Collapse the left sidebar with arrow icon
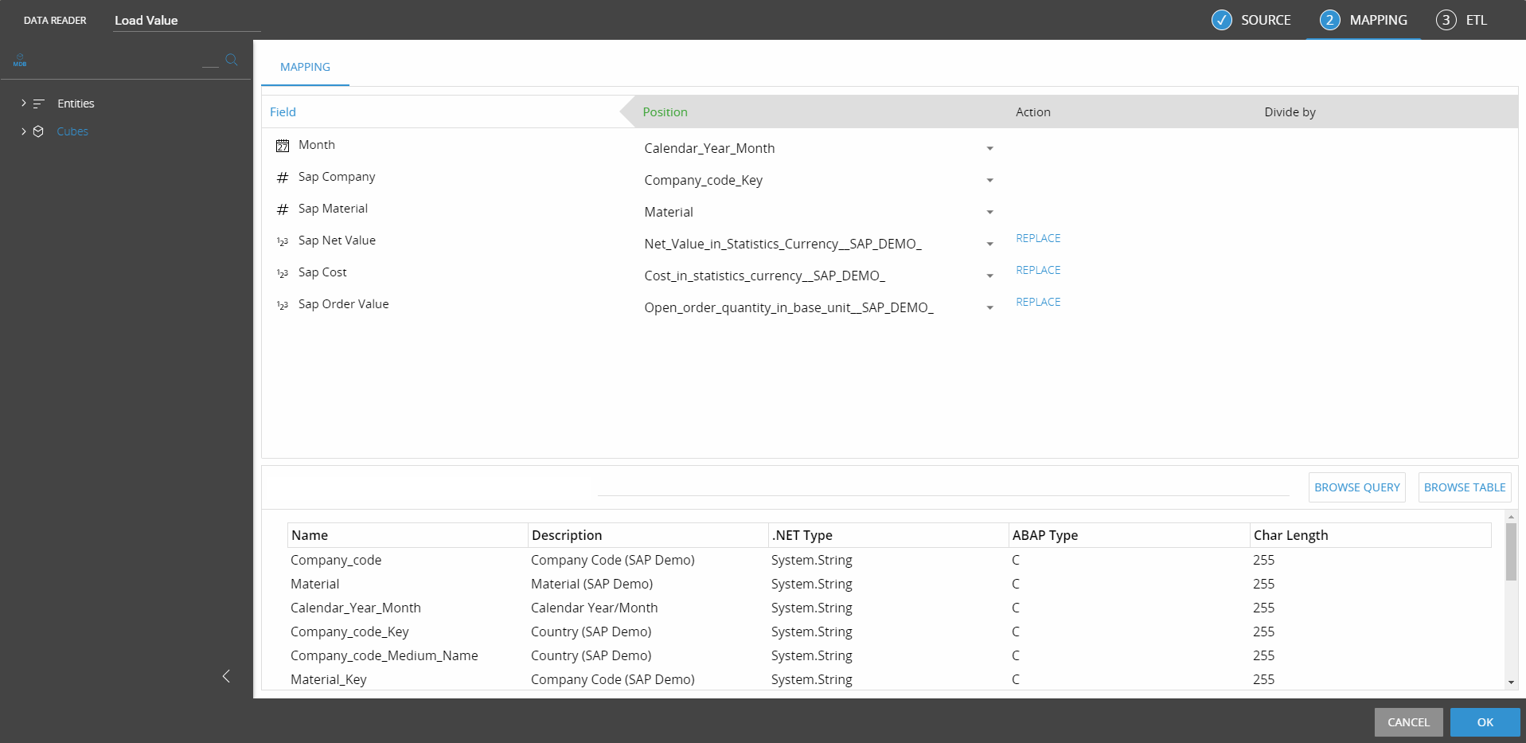Screen dimensions: 1526x743 [226, 676]
